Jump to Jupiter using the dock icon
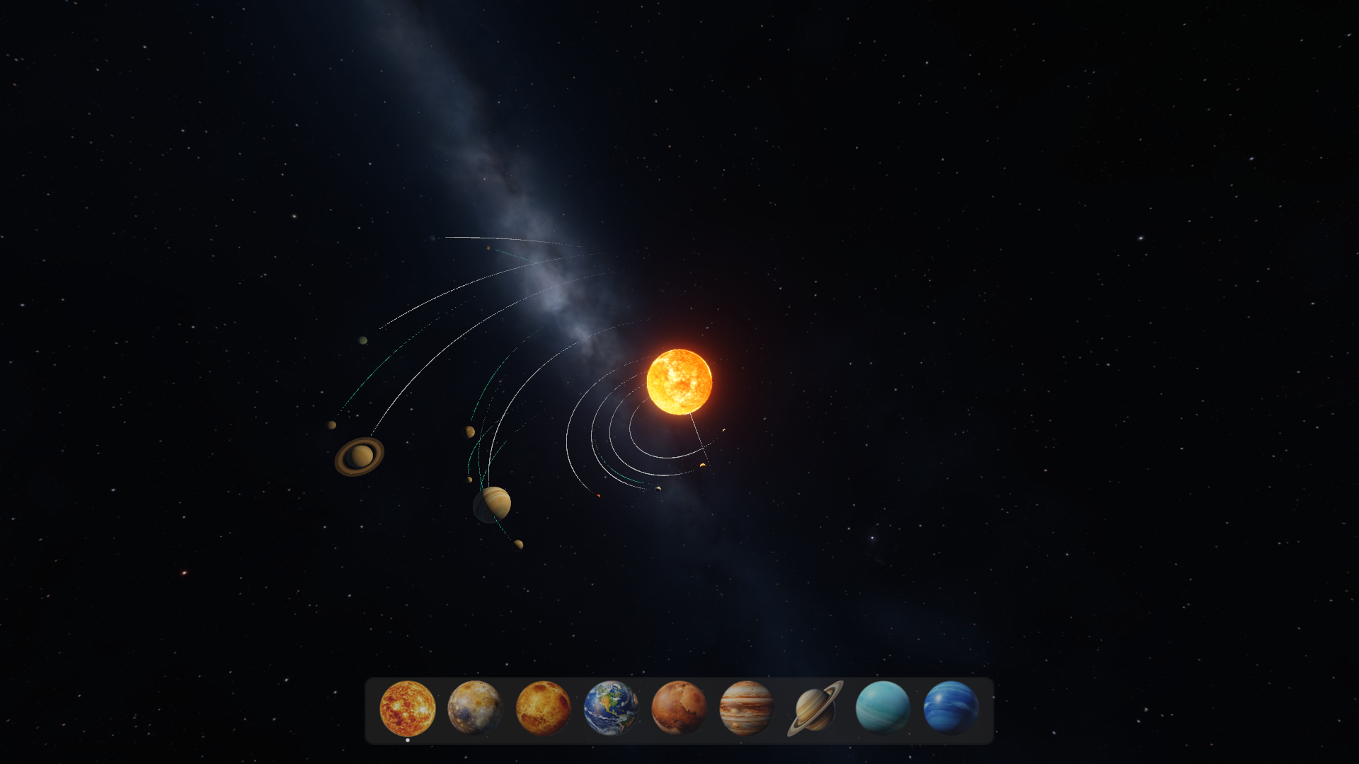The width and height of the screenshot is (1359, 764). (x=746, y=708)
